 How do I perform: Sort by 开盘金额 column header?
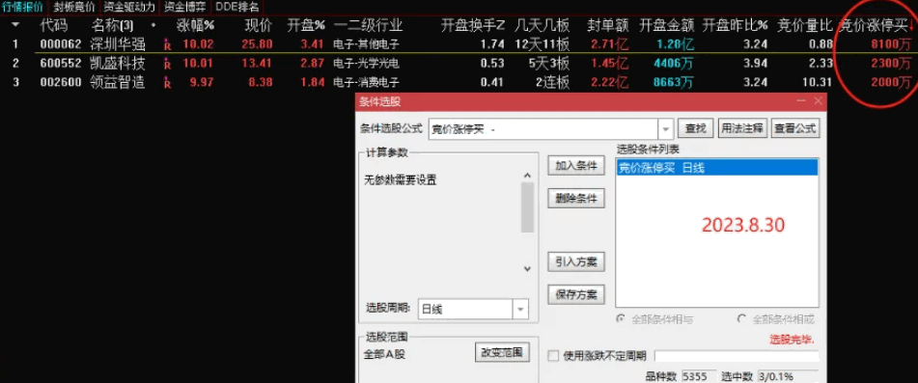click(666, 25)
